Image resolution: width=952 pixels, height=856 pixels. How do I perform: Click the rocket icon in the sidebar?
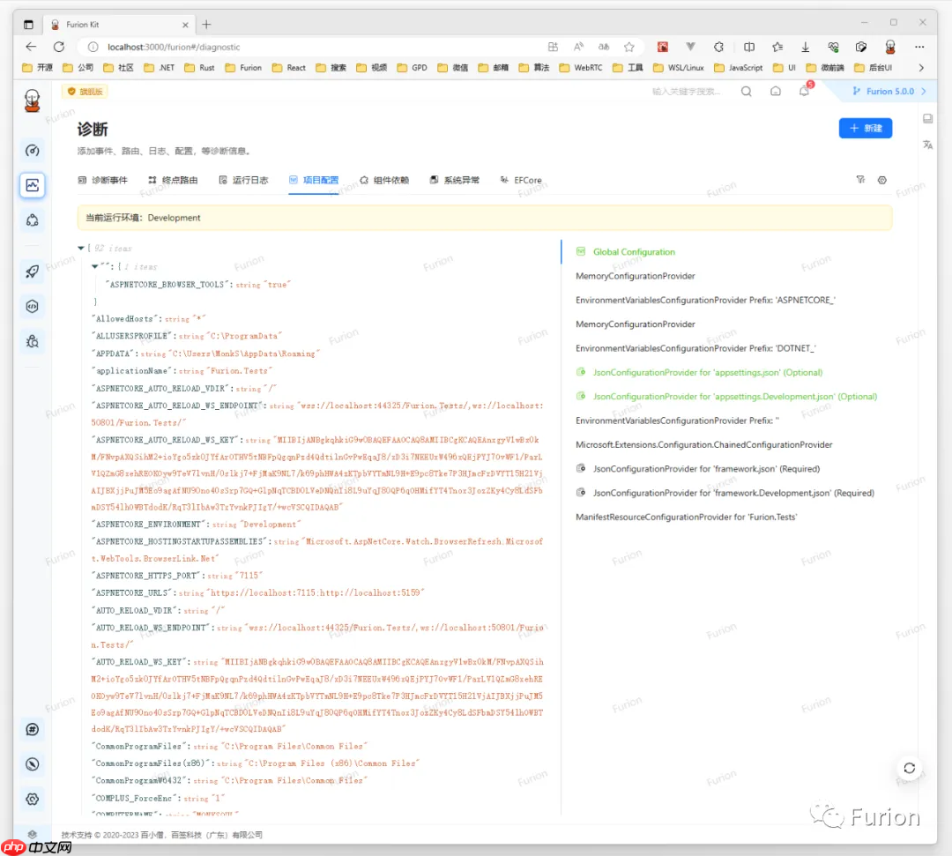[33, 272]
